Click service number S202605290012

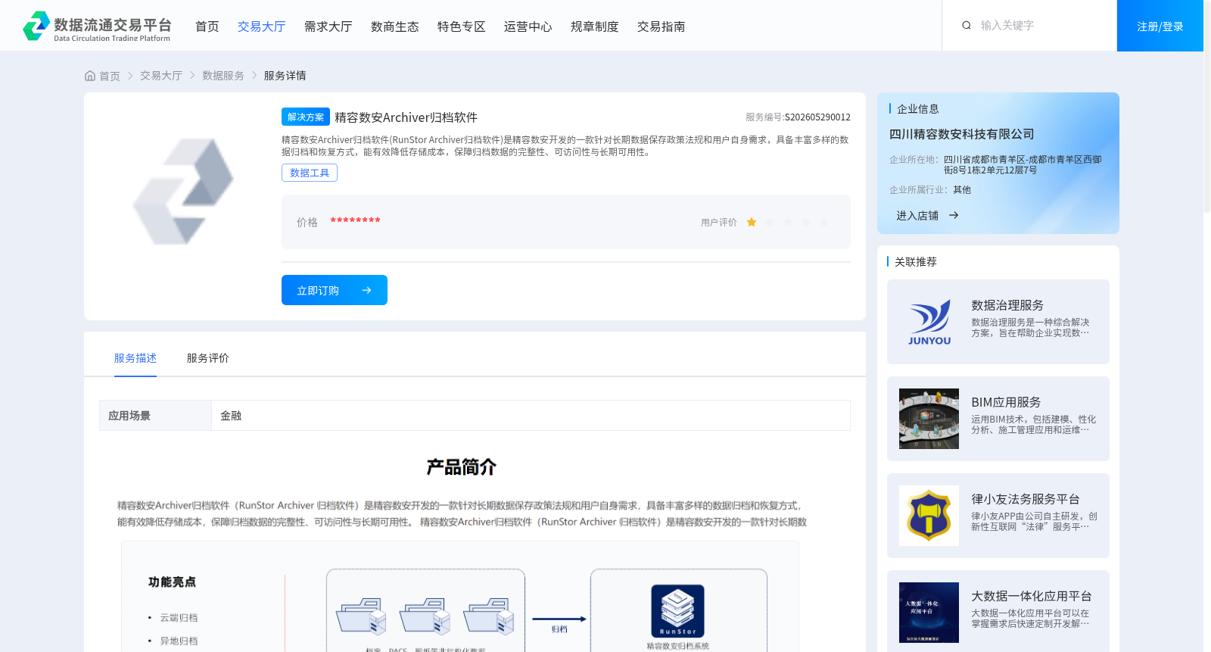[x=817, y=117]
